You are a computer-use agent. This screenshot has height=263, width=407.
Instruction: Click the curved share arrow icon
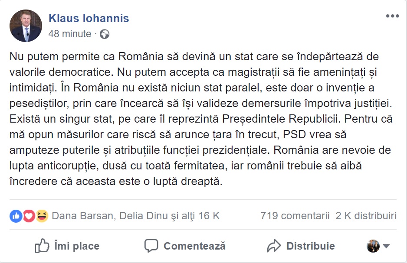(274, 246)
